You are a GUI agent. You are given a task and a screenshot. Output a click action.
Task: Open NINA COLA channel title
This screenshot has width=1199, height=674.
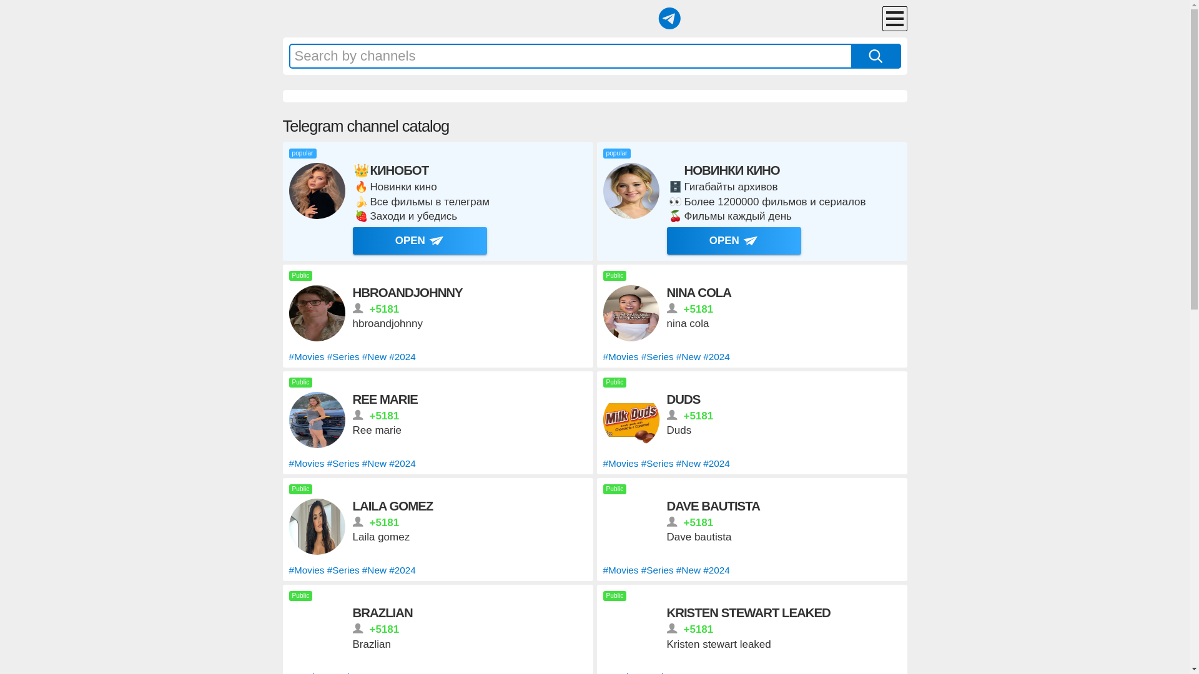699,293
